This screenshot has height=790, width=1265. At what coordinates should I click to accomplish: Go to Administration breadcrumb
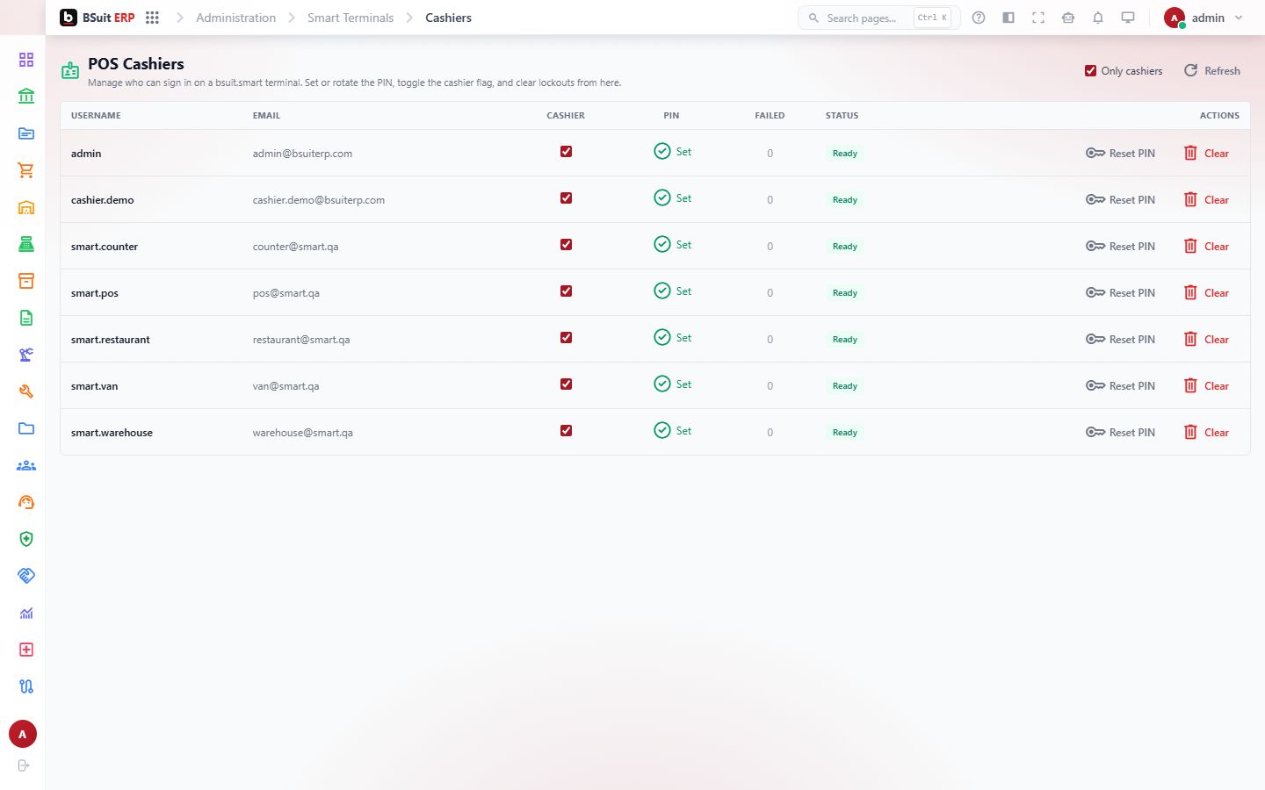click(x=235, y=18)
